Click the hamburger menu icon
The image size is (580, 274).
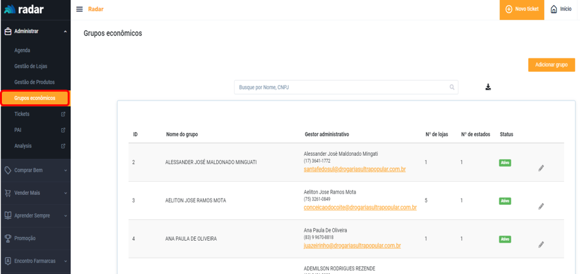[79, 9]
